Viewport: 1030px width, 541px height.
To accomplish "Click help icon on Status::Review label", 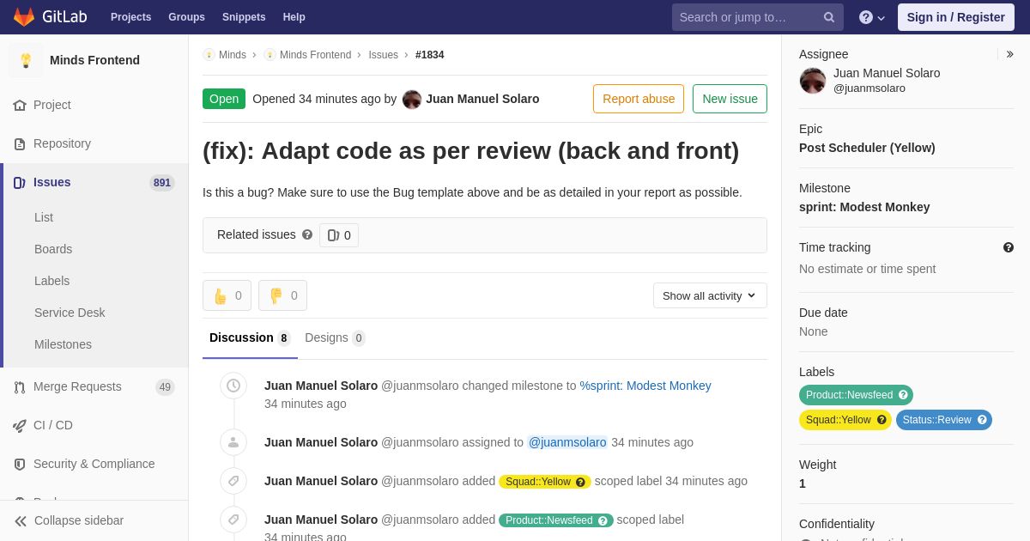I will coord(982,420).
